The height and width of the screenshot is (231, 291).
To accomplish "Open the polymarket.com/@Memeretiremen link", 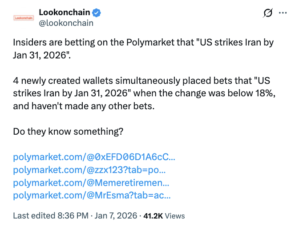I will (91, 182).
